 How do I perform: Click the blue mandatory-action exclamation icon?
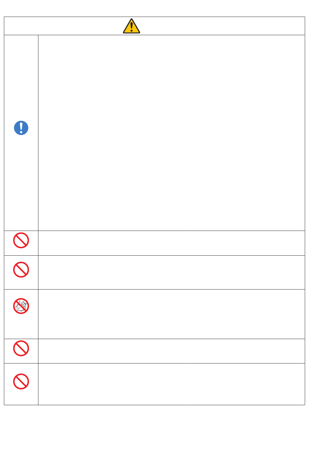(x=21, y=128)
